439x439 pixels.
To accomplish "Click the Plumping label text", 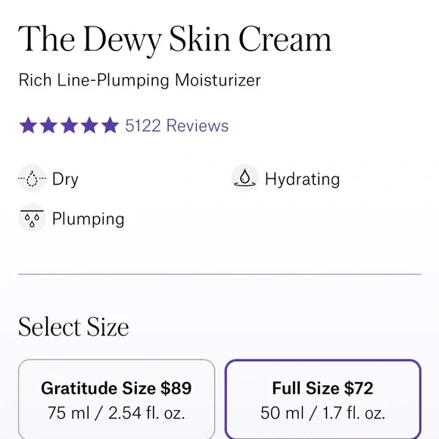I will click(x=89, y=219).
